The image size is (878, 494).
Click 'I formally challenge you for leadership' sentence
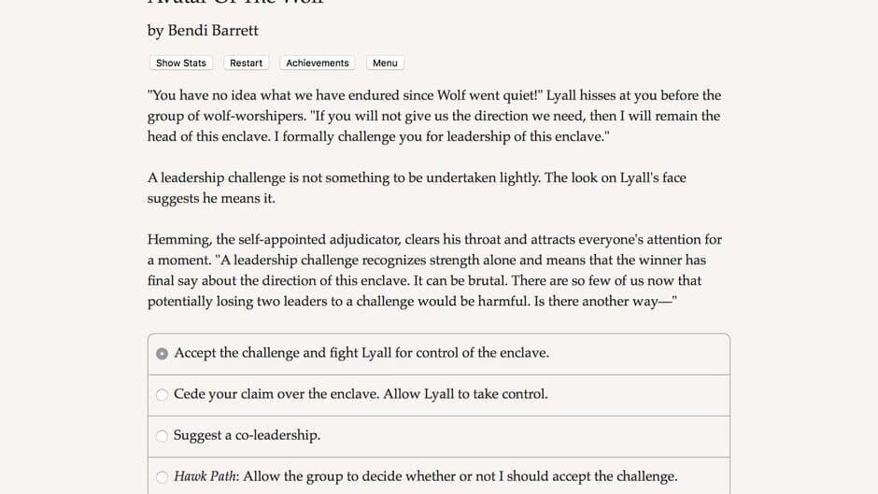(442, 136)
